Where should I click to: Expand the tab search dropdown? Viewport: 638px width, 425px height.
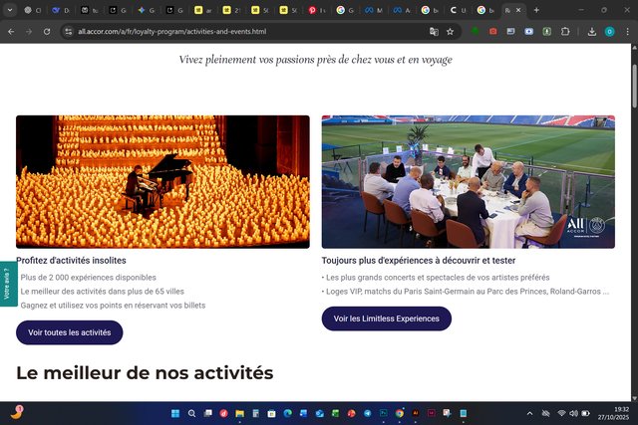[10, 10]
